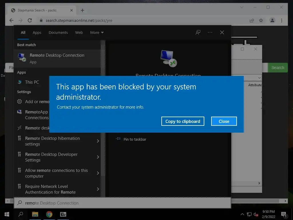Click the search box text field
The image size is (293, 220).
coord(122,203)
